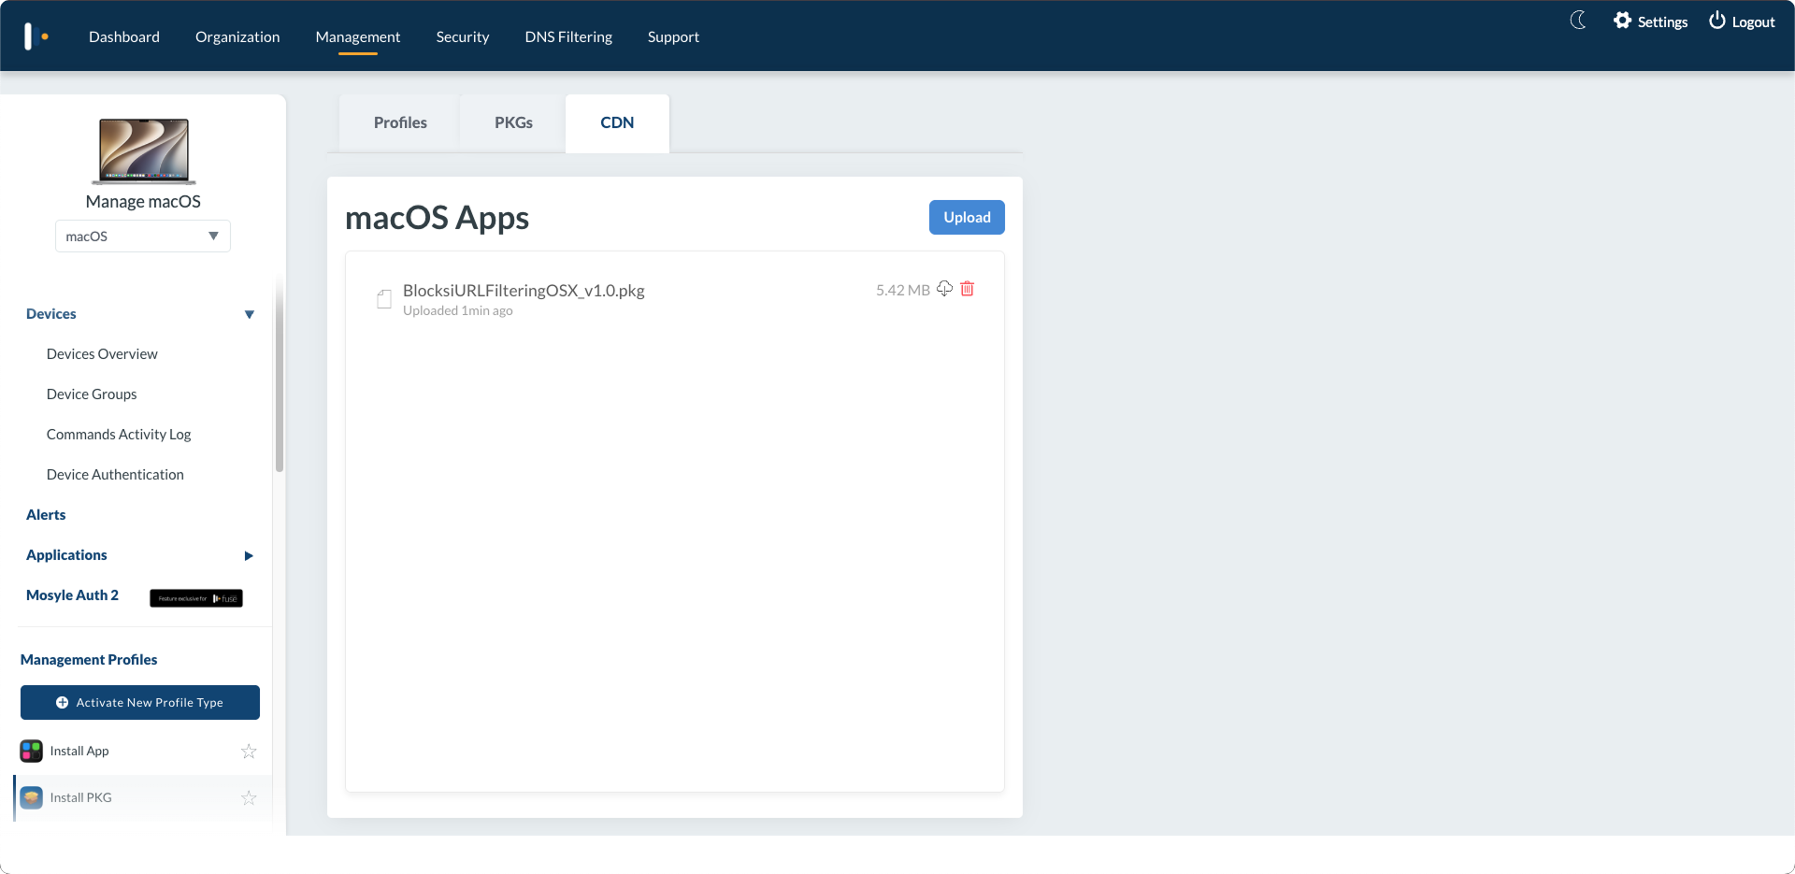This screenshot has width=1795, height=874.
Task: Click the file icon beside BlocksiURLFilteringOSX
Action: point(384,298)
